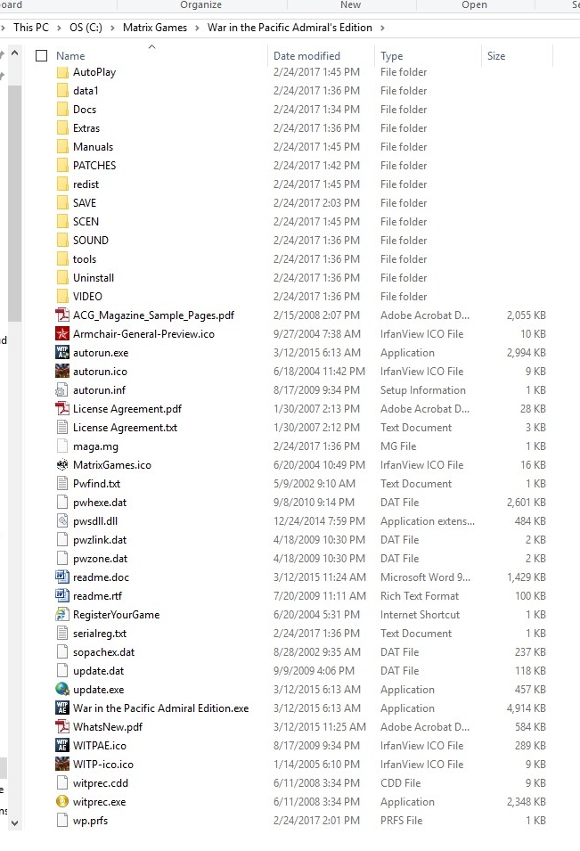
Task: Select the PATCHES folder icon
Action: coord(62,166)
